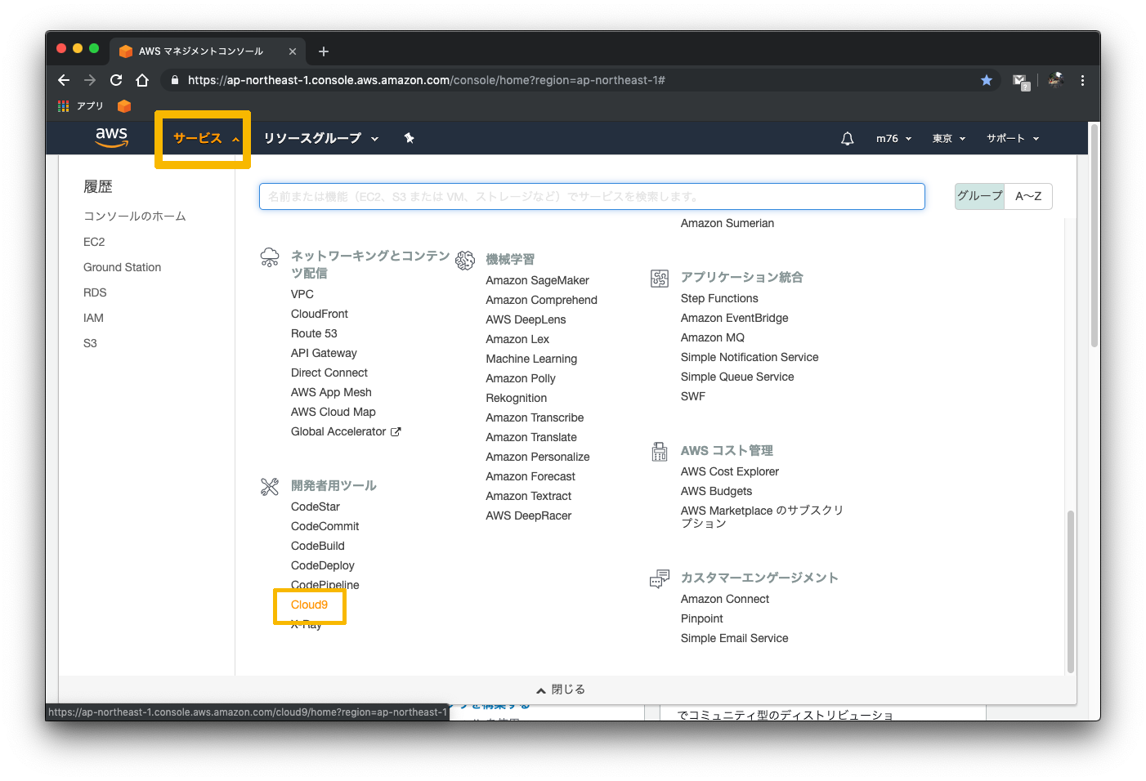Viewport: 1146px width, 781px height.
Task: Open the VPC service
Action: [302, 294]
